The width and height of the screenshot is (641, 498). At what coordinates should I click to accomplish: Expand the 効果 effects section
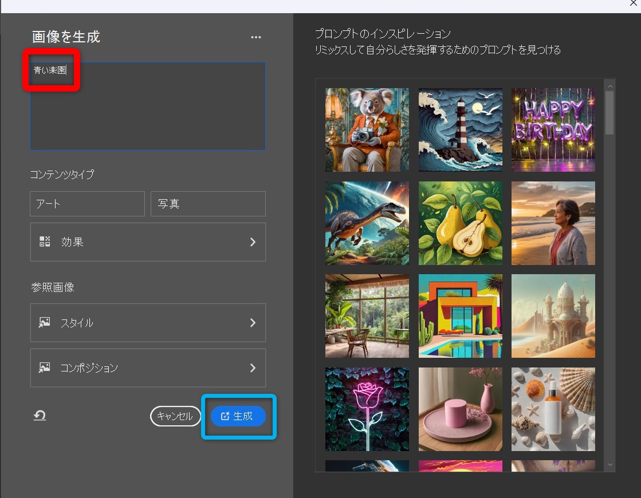click(x=148, y=242)
